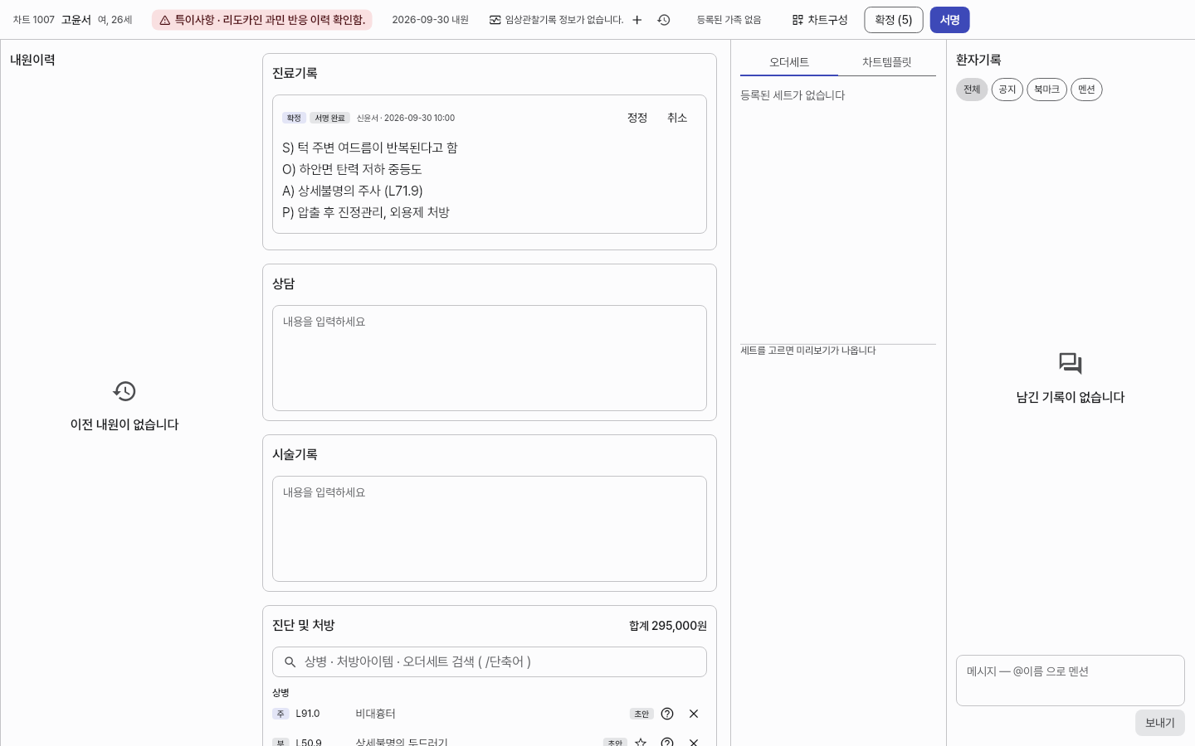Image resolution: width=1195 pixels, height=746 pixels.
Task: Click the 특이사항 lidocaine allergy alert banner
Action: [262, 20]
